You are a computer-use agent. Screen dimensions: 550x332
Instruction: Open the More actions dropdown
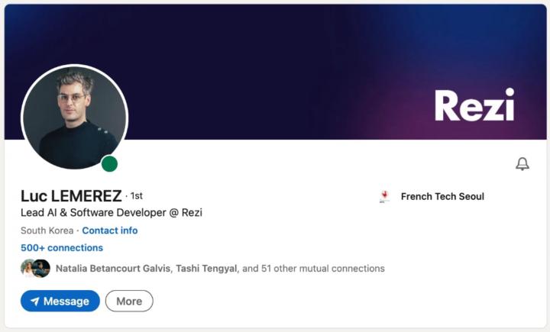pyautogui.click(x=129, y=301)
